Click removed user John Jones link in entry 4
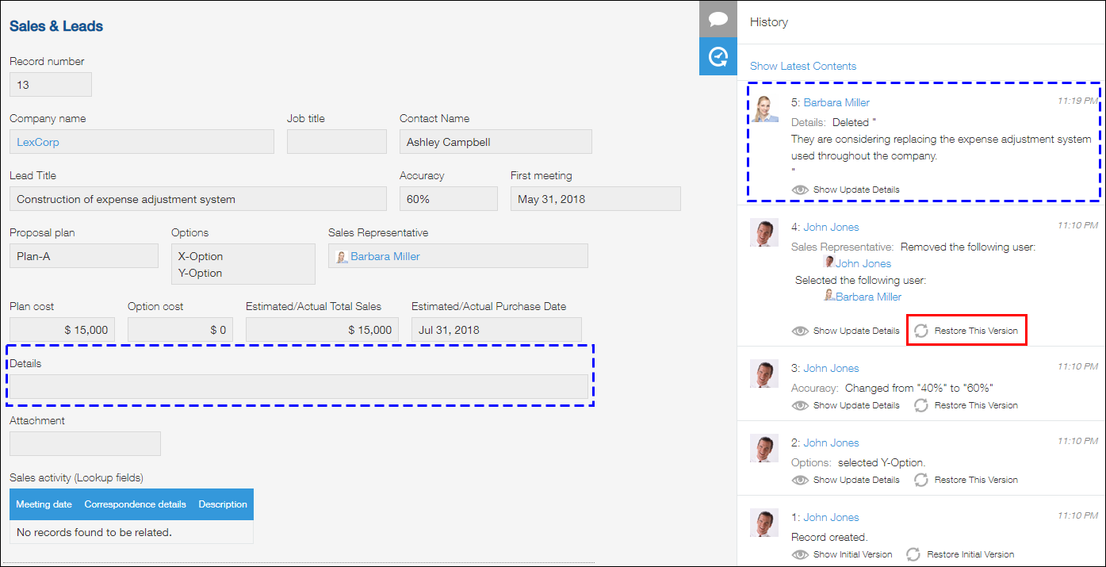The height and width of the screenshot is (567, 1106). tap(863, 263)
